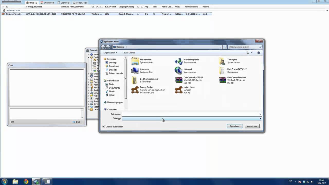Select the Netzwerk system folder icon

(179, 70)
